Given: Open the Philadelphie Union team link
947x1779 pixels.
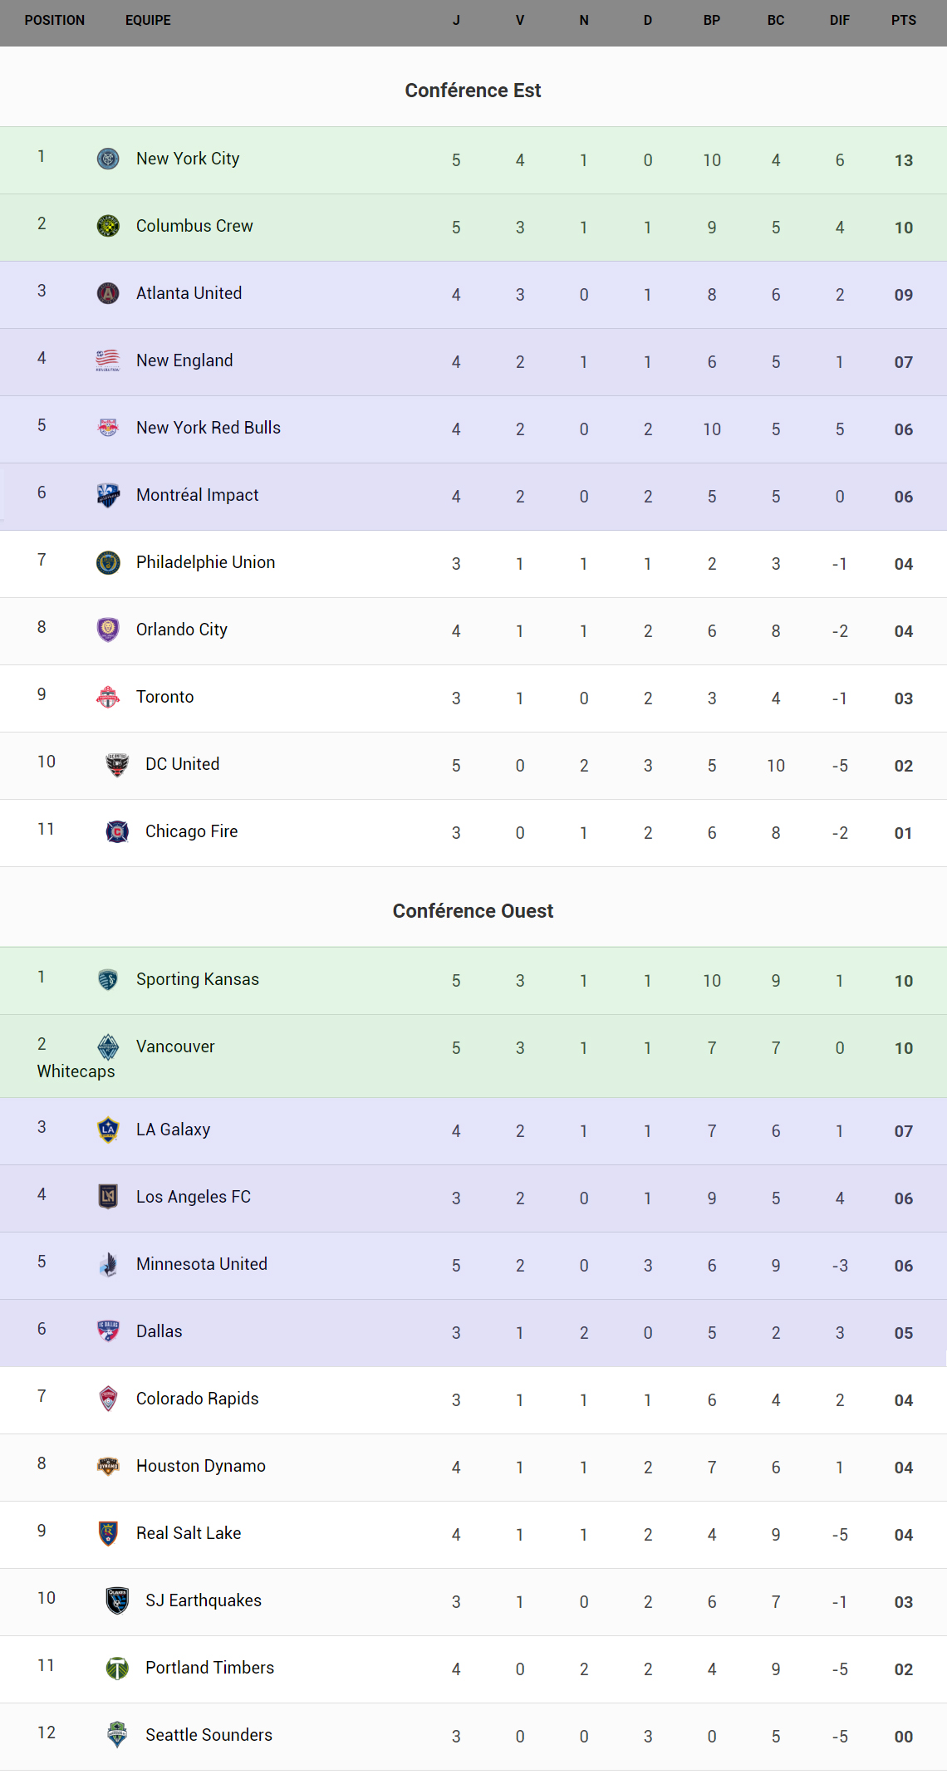Looking at the screenshot, I should click(205, 562).
